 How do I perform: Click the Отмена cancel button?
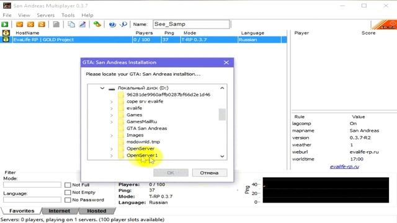pyautogui.click(x=210, y=173)
